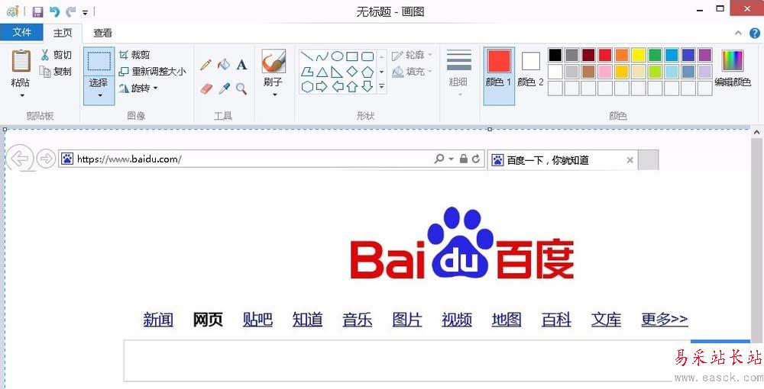Open Paint help question mark icon

(755, 33)
